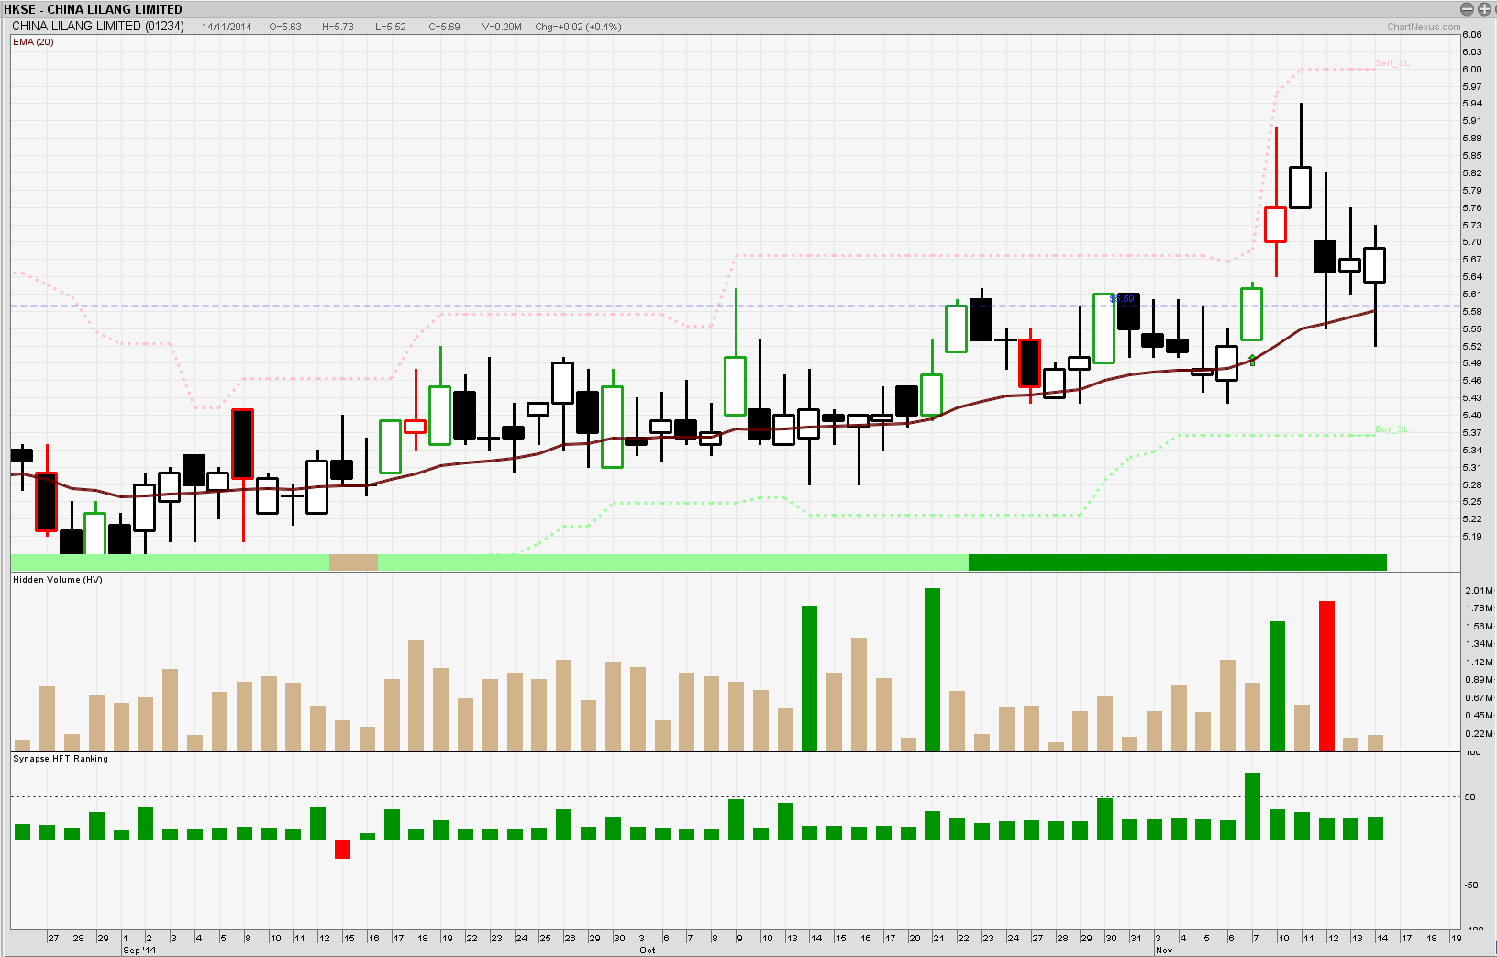Click the tan segment of the trend strip

click(353, 562)
